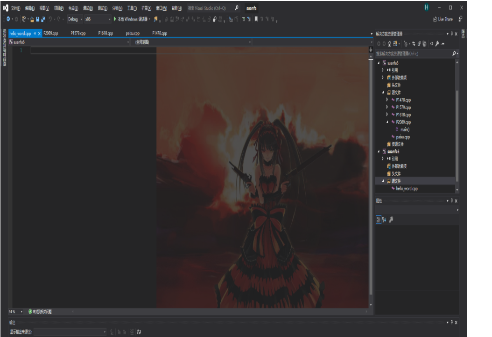Close the hello_word.cpp tab

tap(39, 34)
